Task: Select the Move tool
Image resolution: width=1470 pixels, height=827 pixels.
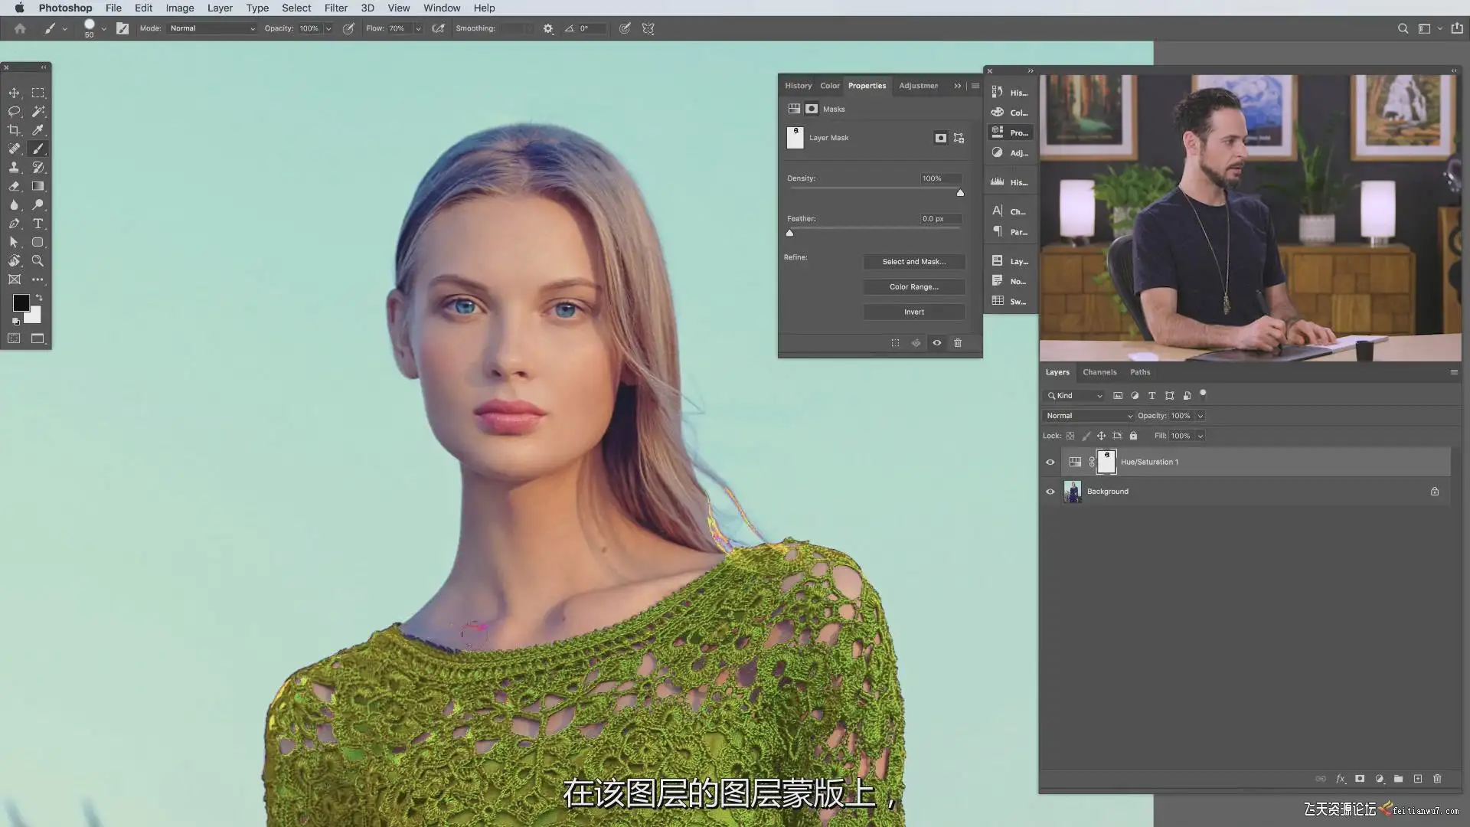Action: point(14,93)
